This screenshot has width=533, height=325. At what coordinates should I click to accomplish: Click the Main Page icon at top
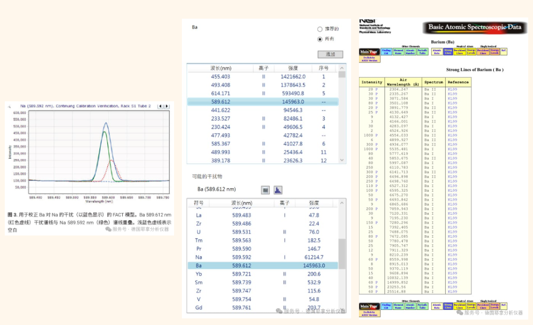[369, 52]
